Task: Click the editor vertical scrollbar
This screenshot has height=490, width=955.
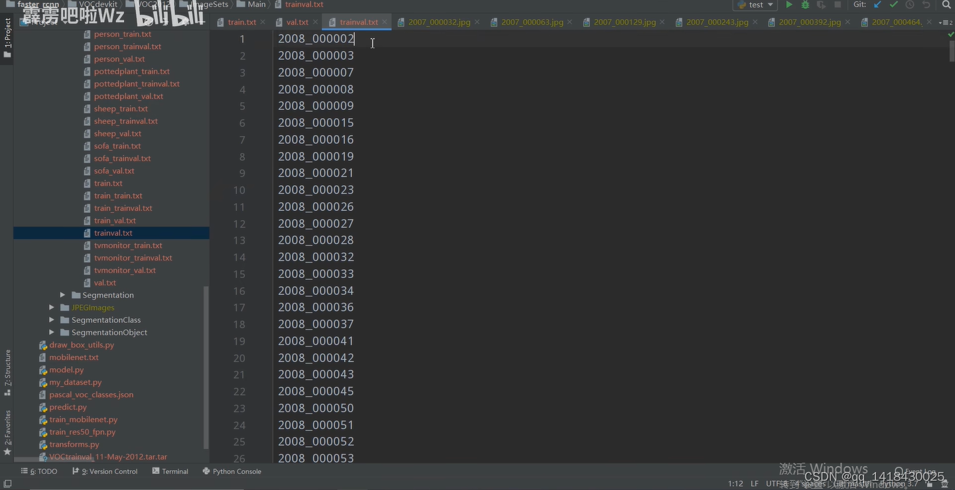Action: 952,51
